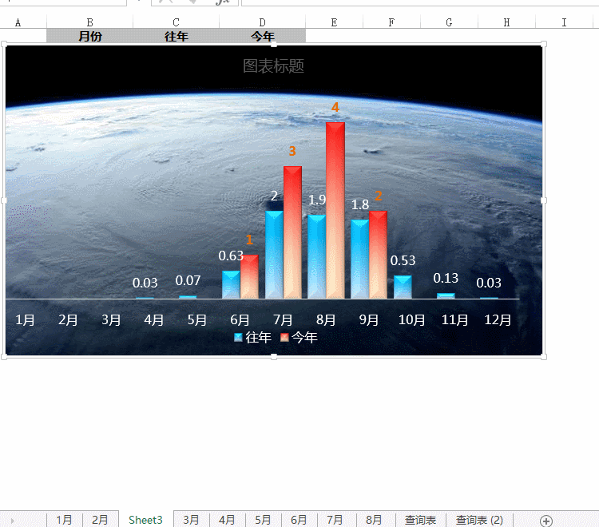This screenshot has height=527, width=599.
Task: Select the tallest red bar for 8月
Action: pyautogui.click(x=335, y=212)
